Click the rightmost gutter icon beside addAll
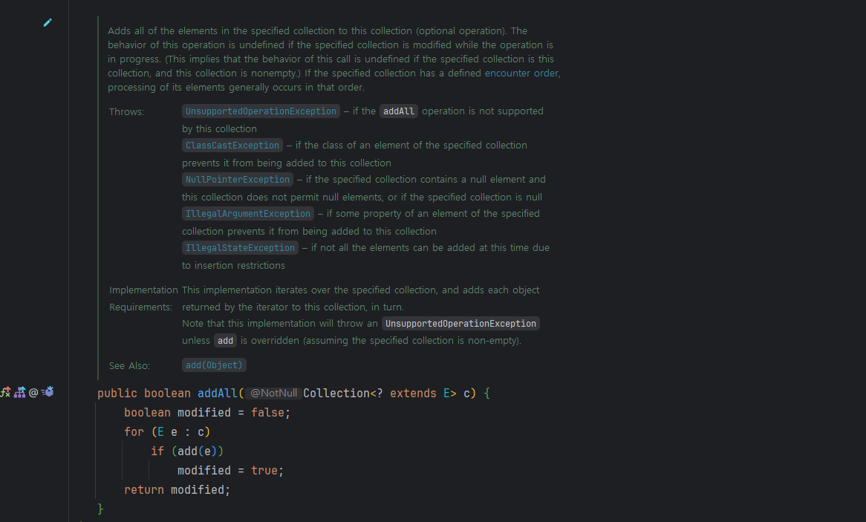This screenshot has width=866, height=522. click(x=48, y=392)
